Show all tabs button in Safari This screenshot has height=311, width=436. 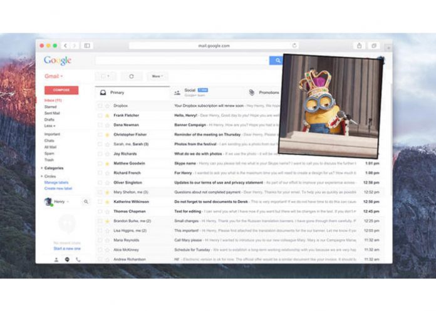pyautogui.click(x=374, y=46)
